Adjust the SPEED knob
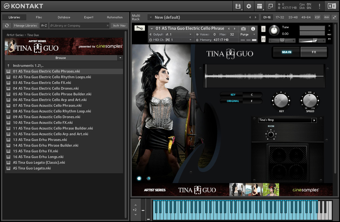340x222 pixels. point(310,100)
